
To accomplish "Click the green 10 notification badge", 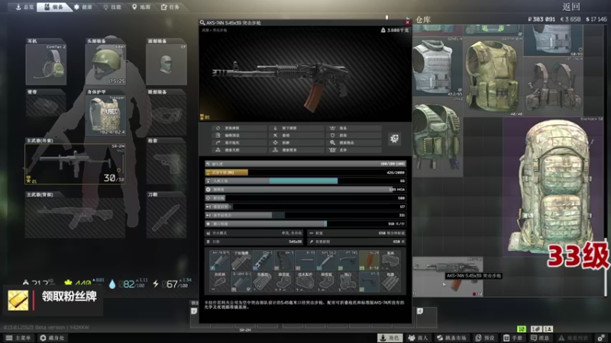I will pyautogui.click(x=522, y=329).
